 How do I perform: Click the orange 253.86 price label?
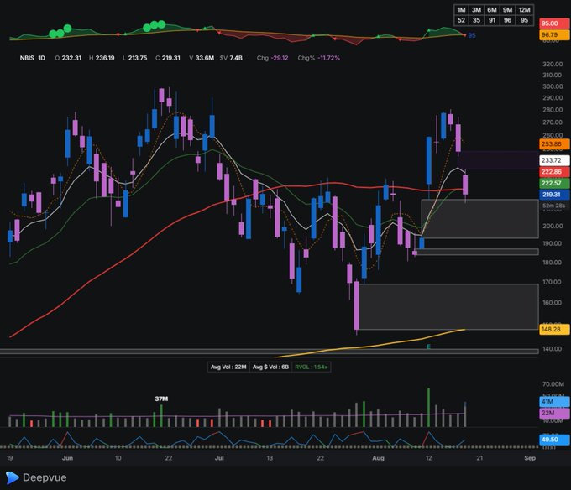pyautogui.click(x=554, y=144)
